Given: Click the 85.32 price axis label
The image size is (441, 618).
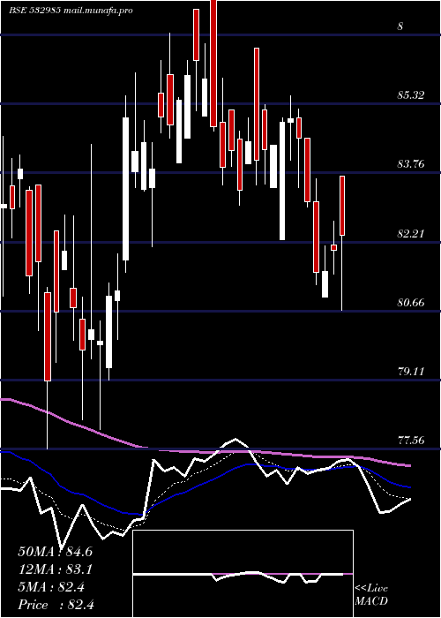Looking at the screenshot, I should coord(411,95).
